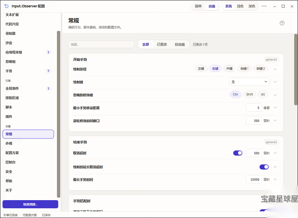Open the three-dots more options menu
The width and height of the screenshot is (298, 218).
pos(264,6)
